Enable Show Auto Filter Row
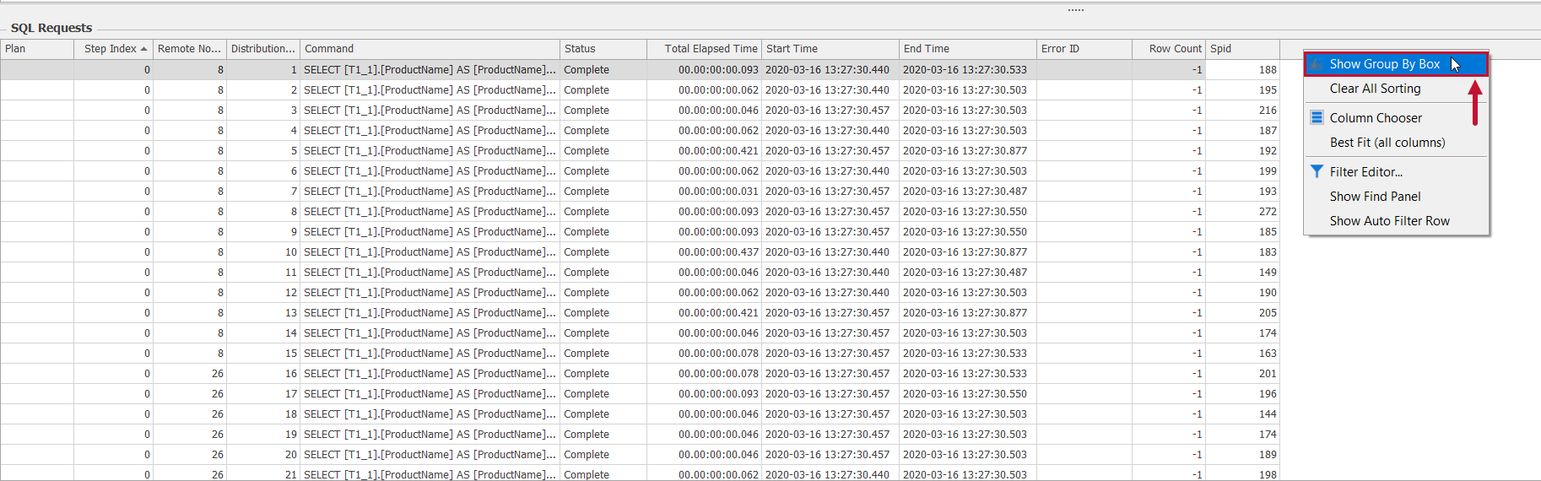The height and width of the screenshot is (481, 1541). pyautogui.click(x=1389, y=221)
